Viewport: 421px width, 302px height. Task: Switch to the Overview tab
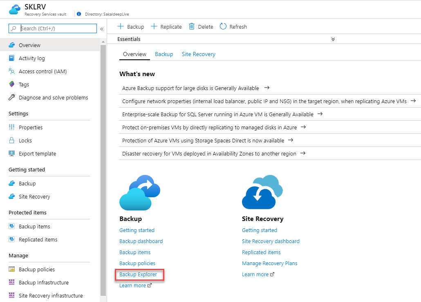[x=134, y=54]
